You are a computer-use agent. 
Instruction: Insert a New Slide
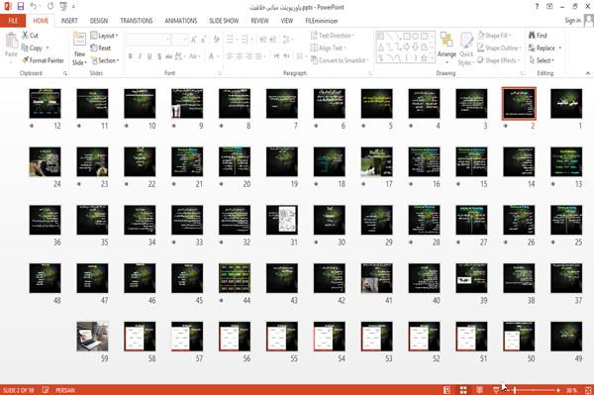coord(79,49)
